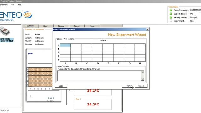Click the Row 1 temperature reading 24.2°C
This screenshot has width=201, height=113.
(93, 105)
